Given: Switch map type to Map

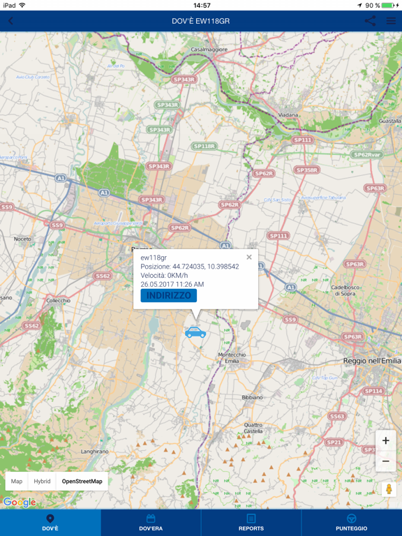Looking at the screenshot, I should pos(17,482).
